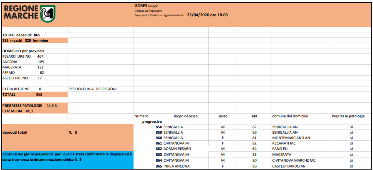Select the si cell in row 865
The image size is (373, 170).
[351, 166]
